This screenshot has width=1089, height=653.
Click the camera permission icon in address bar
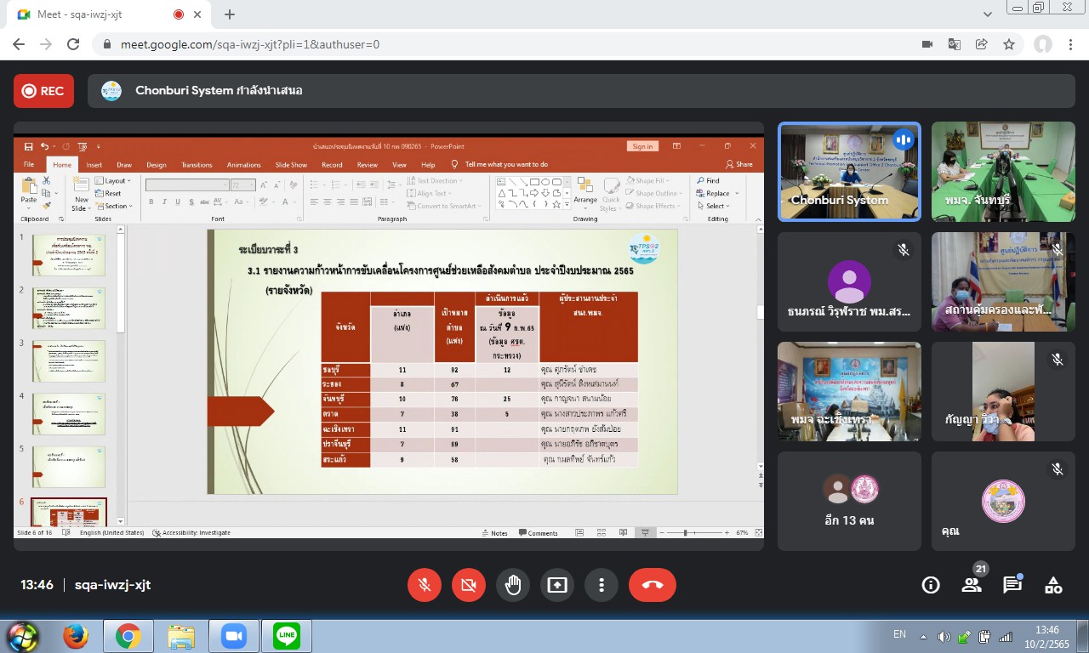pyautogui.click(x=927, y=44)
